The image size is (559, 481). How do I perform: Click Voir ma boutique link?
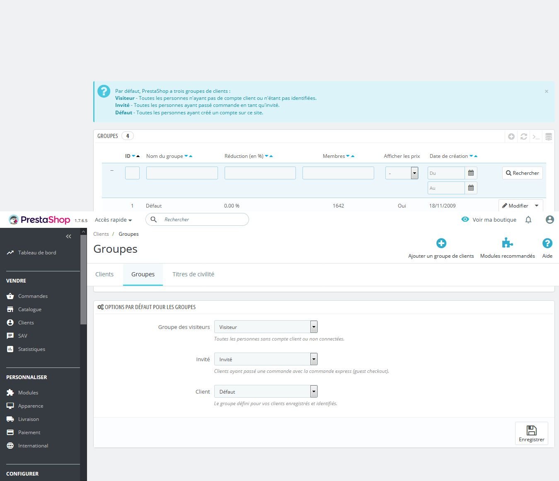[x=489, y=220]
